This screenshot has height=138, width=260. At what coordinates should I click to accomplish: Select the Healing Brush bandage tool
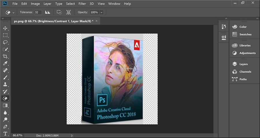pos(5,70)
